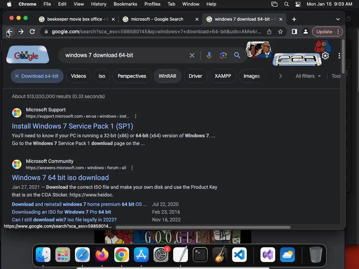Expand the All filters dropdown
359x269 pixels.
(308, 76)
